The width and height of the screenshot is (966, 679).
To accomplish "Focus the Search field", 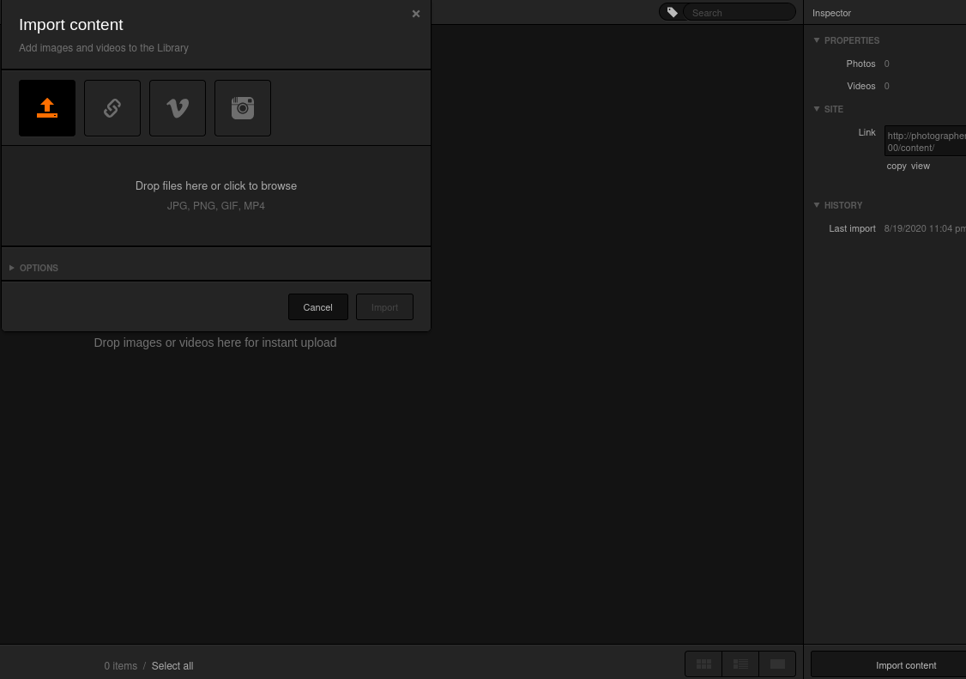I will coord(740,13).
